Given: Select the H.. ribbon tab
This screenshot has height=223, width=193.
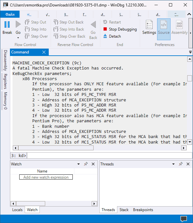Looking at the screenshot, I should click(x=29, y=14).
